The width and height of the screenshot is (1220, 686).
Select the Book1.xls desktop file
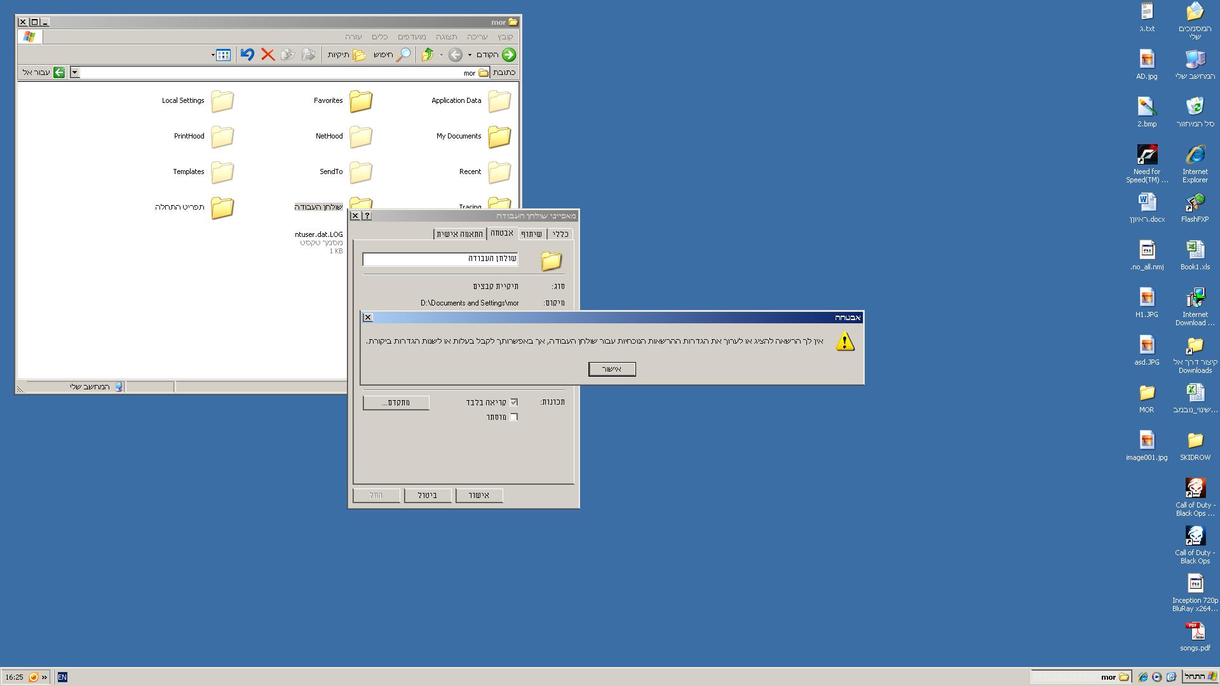tap(1195, 255)
